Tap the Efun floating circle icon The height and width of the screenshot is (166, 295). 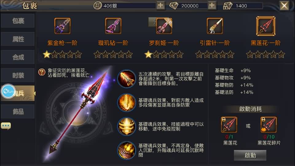click(8, 91)
